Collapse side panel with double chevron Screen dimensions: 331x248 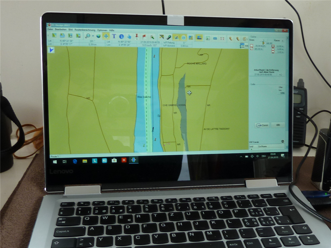[x=246, y=46]
